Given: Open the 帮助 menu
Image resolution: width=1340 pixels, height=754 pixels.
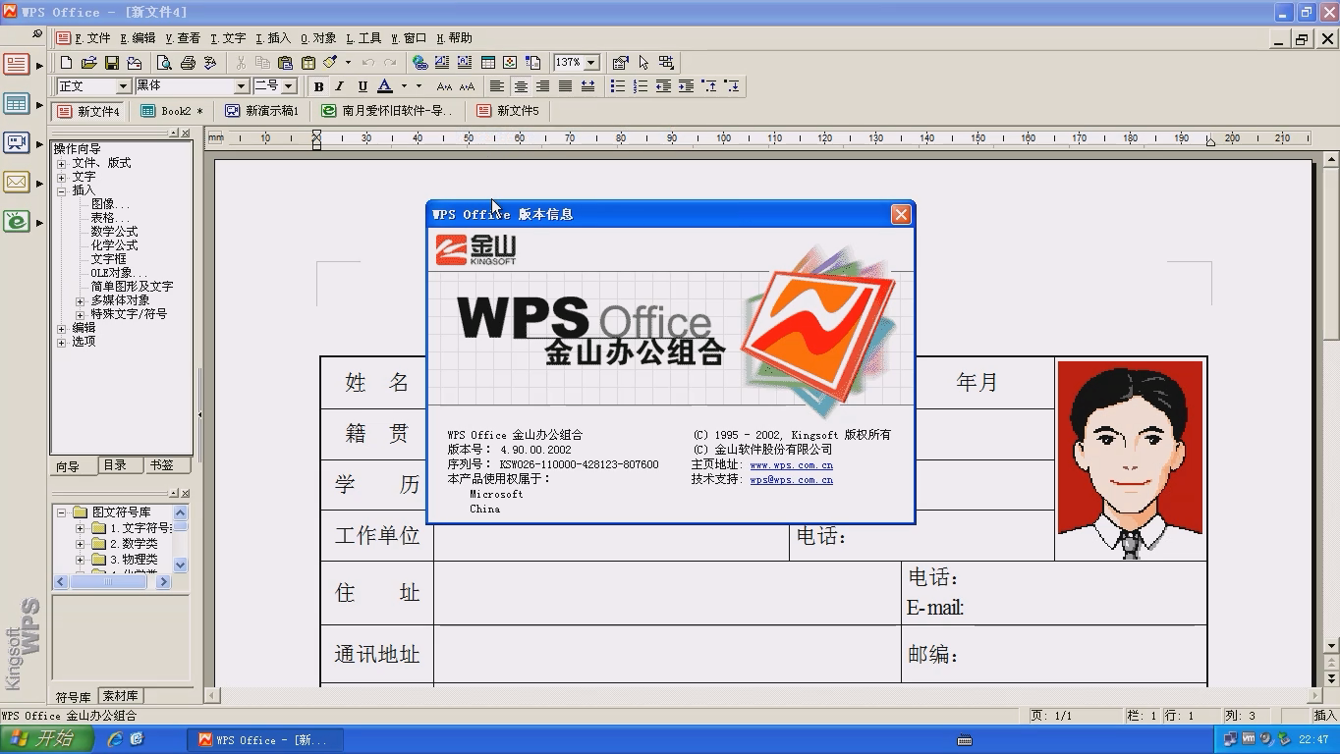Looking at the screenshot, I should (x=454, y=38).
